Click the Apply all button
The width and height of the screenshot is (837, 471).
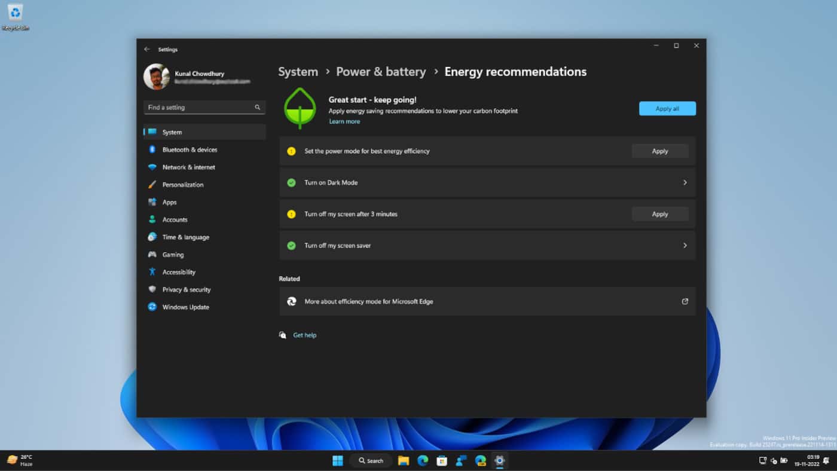667,108
